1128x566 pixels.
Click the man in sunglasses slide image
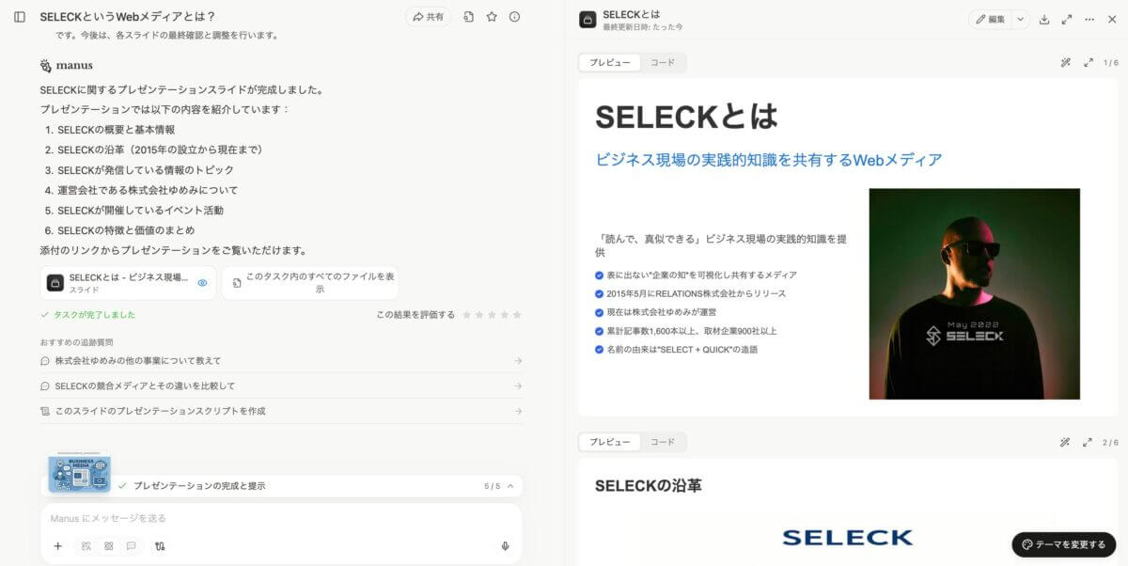(974, 293)
